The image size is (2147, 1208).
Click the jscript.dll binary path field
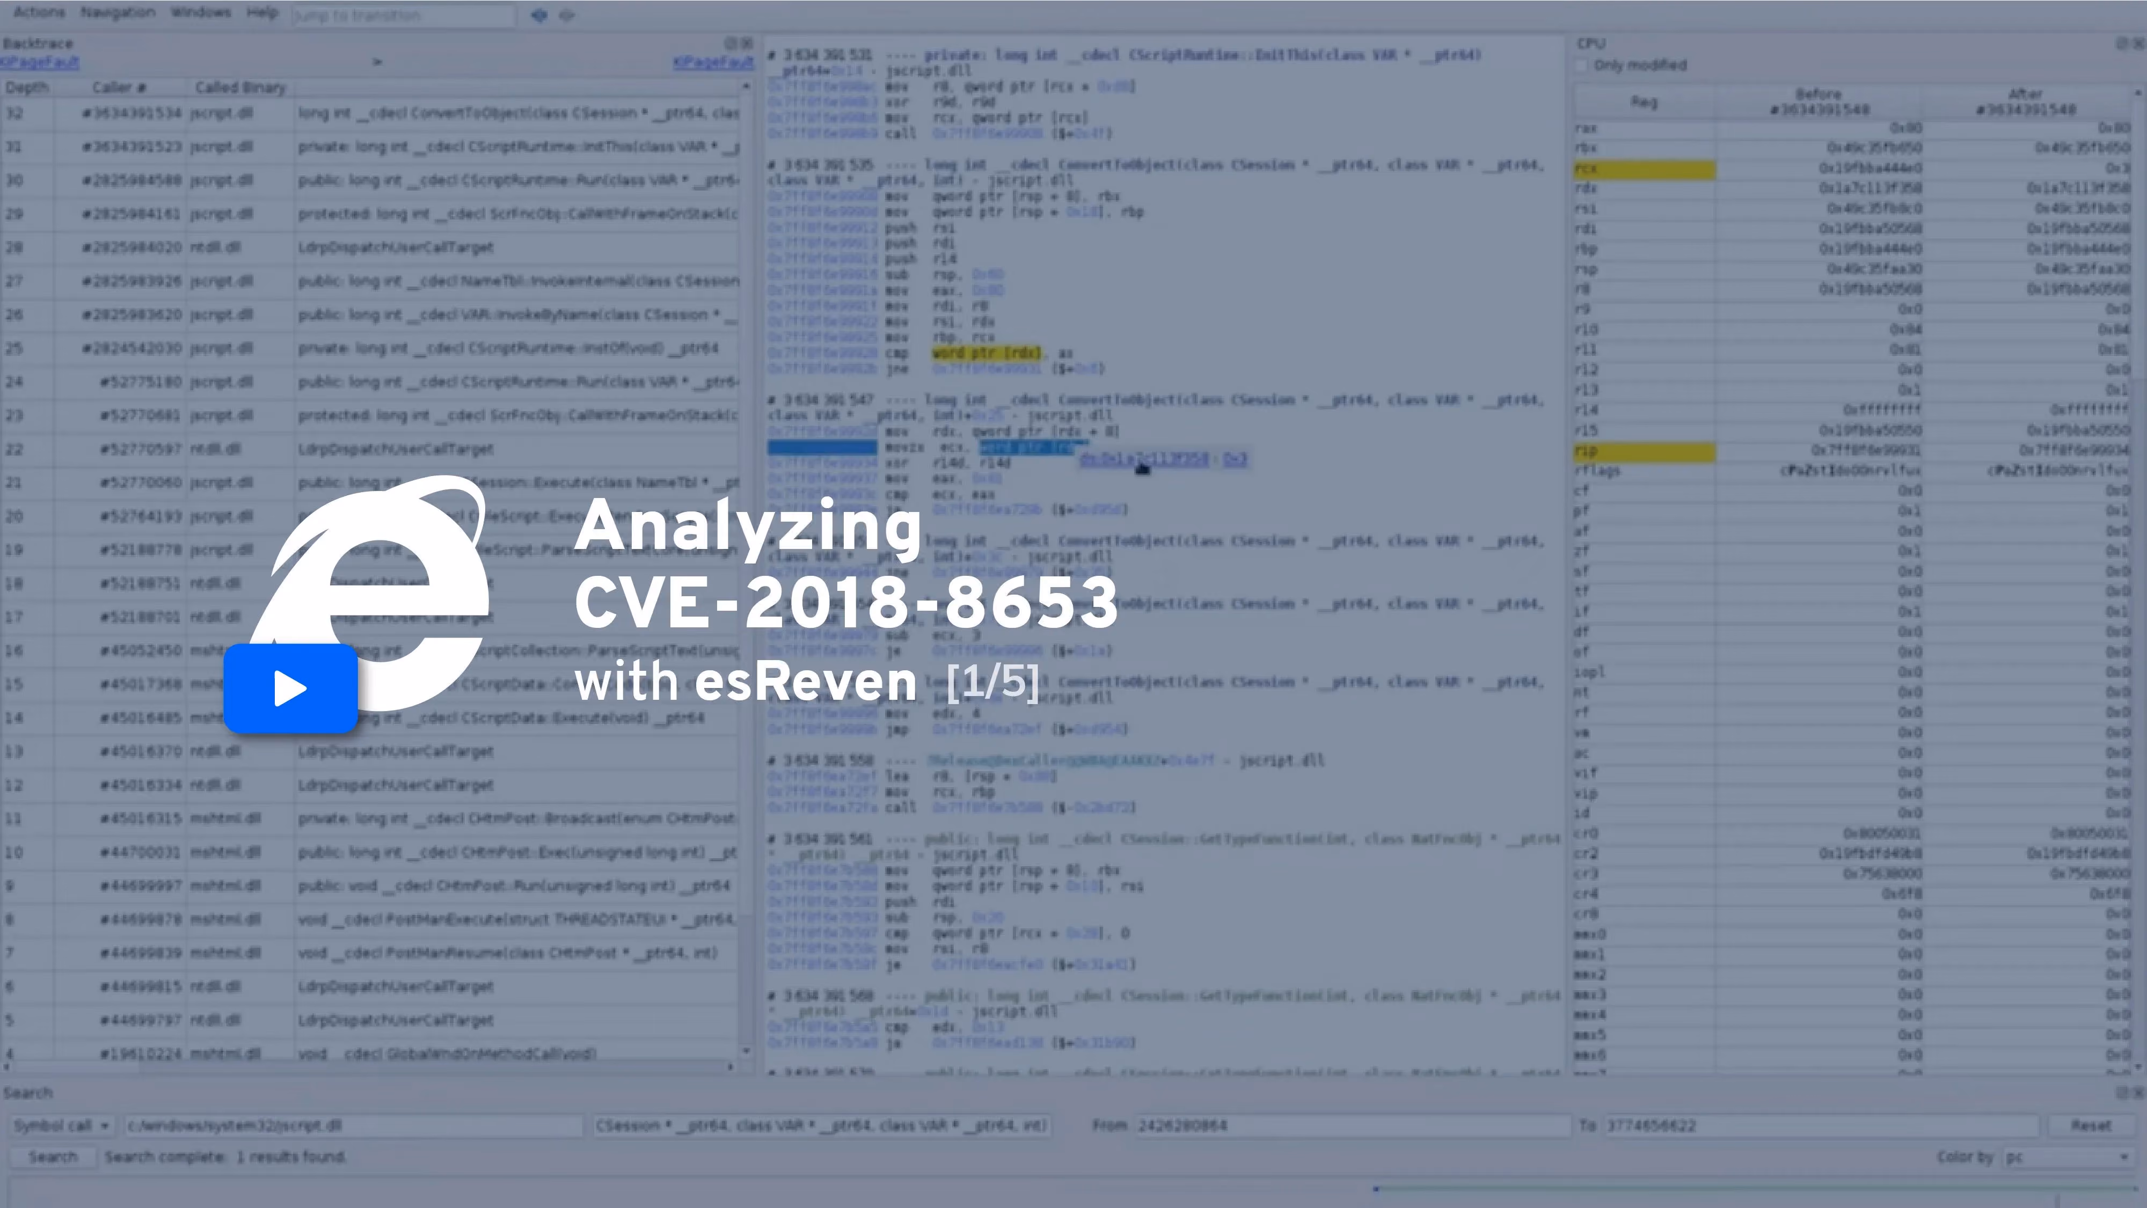(x=353, y=1126)
